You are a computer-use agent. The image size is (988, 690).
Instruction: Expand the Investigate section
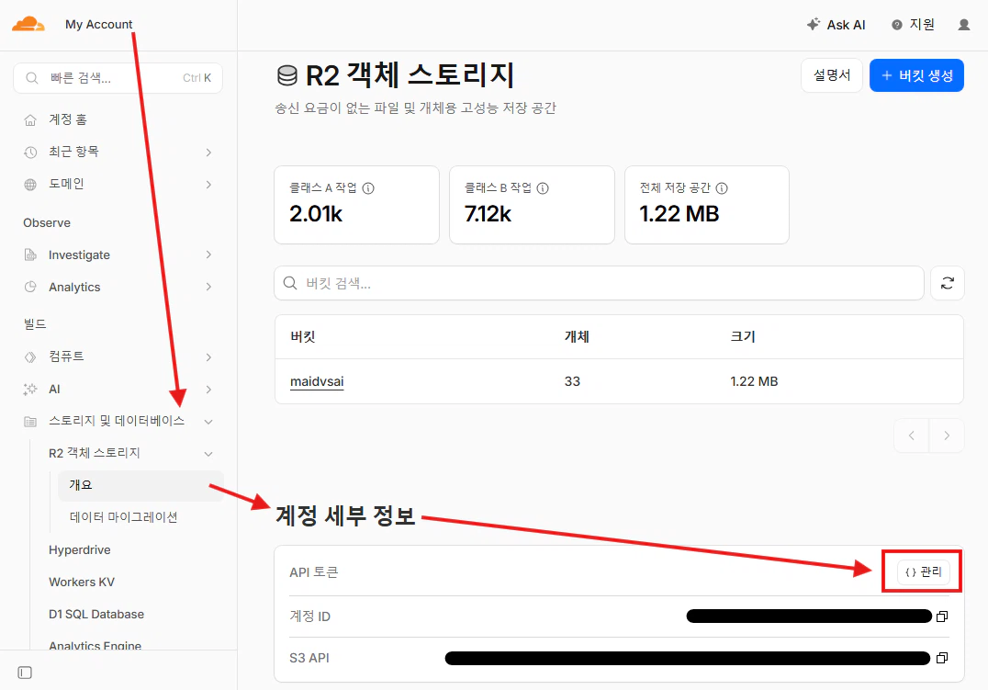pos(208,255)
